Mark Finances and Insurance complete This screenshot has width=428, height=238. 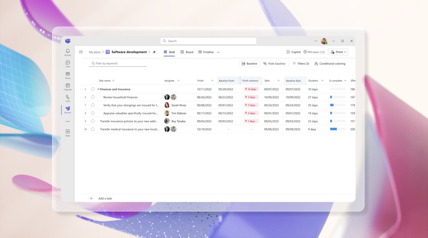point(93,89)
